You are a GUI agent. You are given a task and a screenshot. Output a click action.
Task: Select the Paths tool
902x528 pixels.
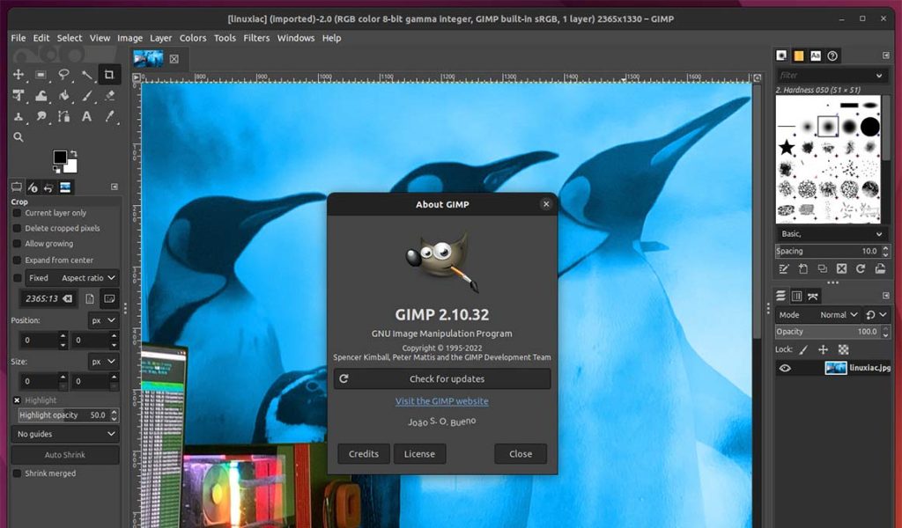pos(63,117)
